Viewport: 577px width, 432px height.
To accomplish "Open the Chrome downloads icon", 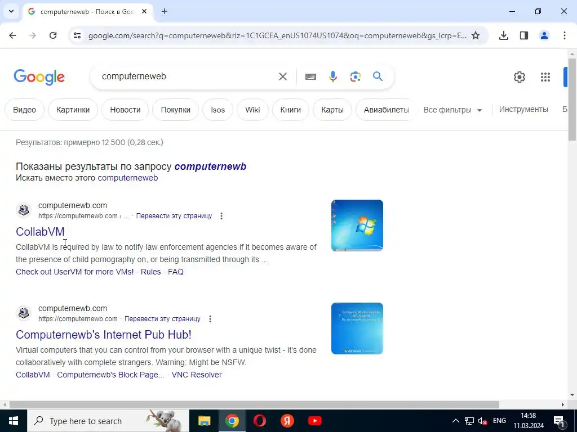I will tap(503, 35).
